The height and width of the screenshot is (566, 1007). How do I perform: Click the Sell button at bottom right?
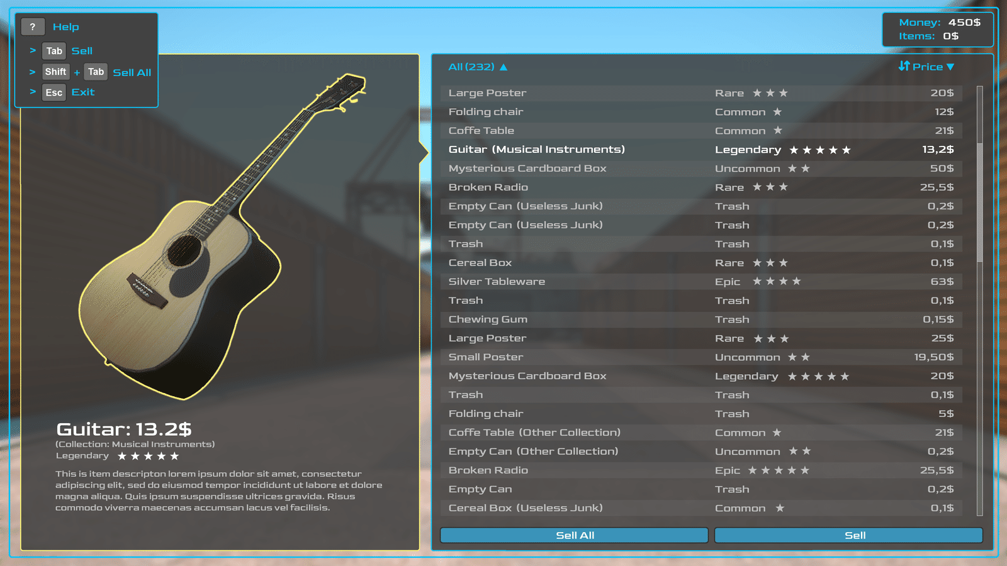(x=848, y=535)
